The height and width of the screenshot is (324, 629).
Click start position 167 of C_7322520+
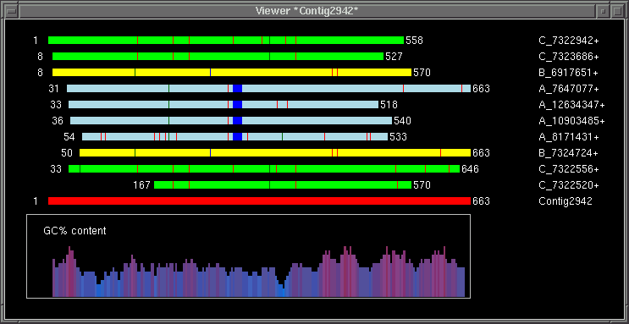(x=141, y=185)
